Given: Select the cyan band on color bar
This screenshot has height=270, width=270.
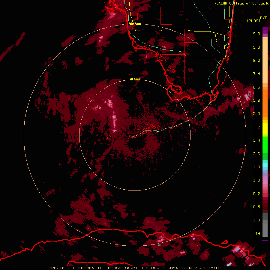Looking at the screenshot, I should pyautogui.click(x=265, y=165).
